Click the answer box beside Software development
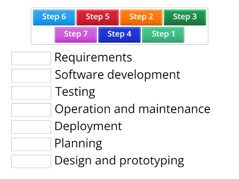The image size is (239, 179). 31,76
